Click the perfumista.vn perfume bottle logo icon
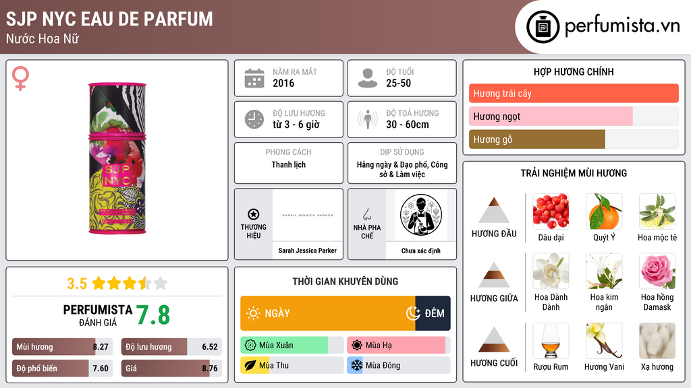Screen dimensions: 691x388 click(x=543, y=27)
